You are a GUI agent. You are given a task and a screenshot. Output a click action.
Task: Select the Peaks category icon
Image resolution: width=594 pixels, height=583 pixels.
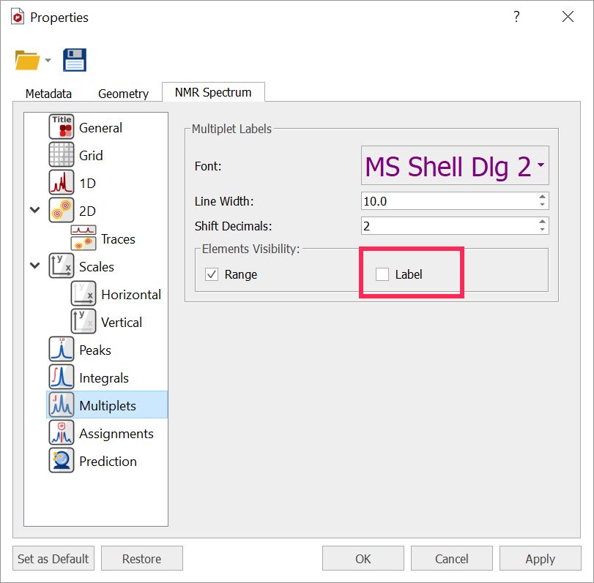tap(62, 350)
